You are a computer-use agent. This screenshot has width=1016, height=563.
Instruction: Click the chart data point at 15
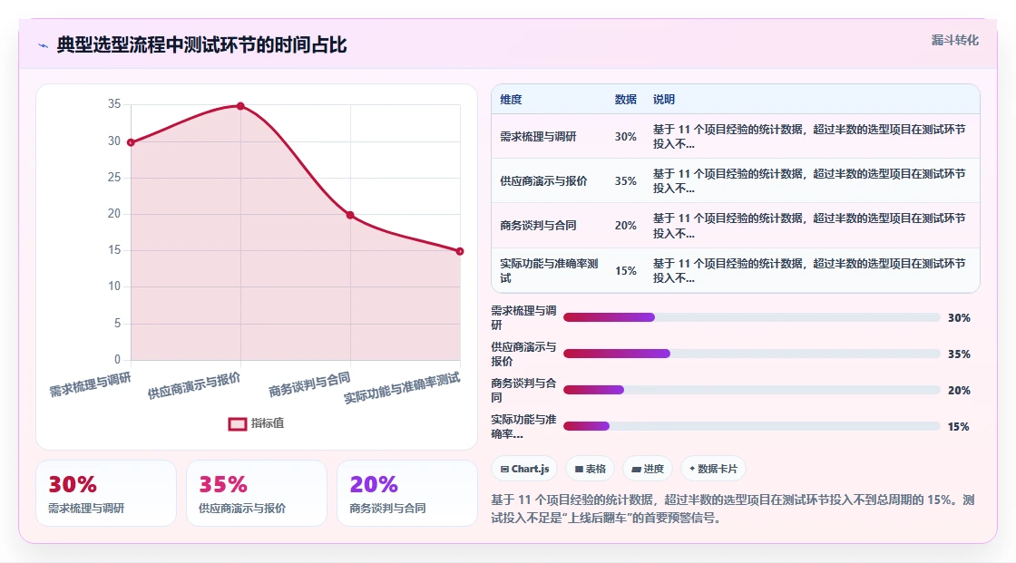460,251
